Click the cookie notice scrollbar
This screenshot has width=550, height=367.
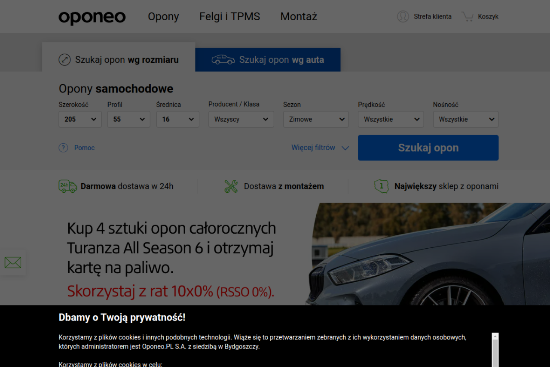pyautogui.click(x=495, y=350)
